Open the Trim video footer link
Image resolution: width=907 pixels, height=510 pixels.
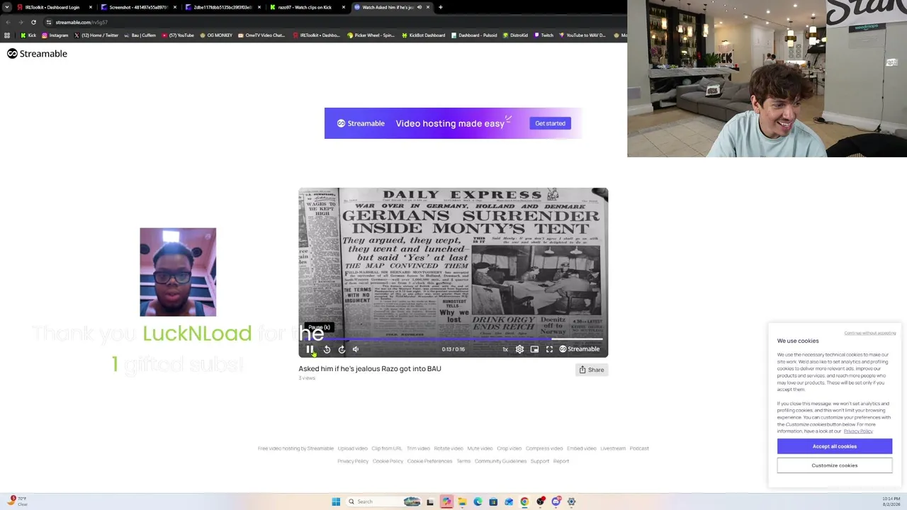point(418,448)
